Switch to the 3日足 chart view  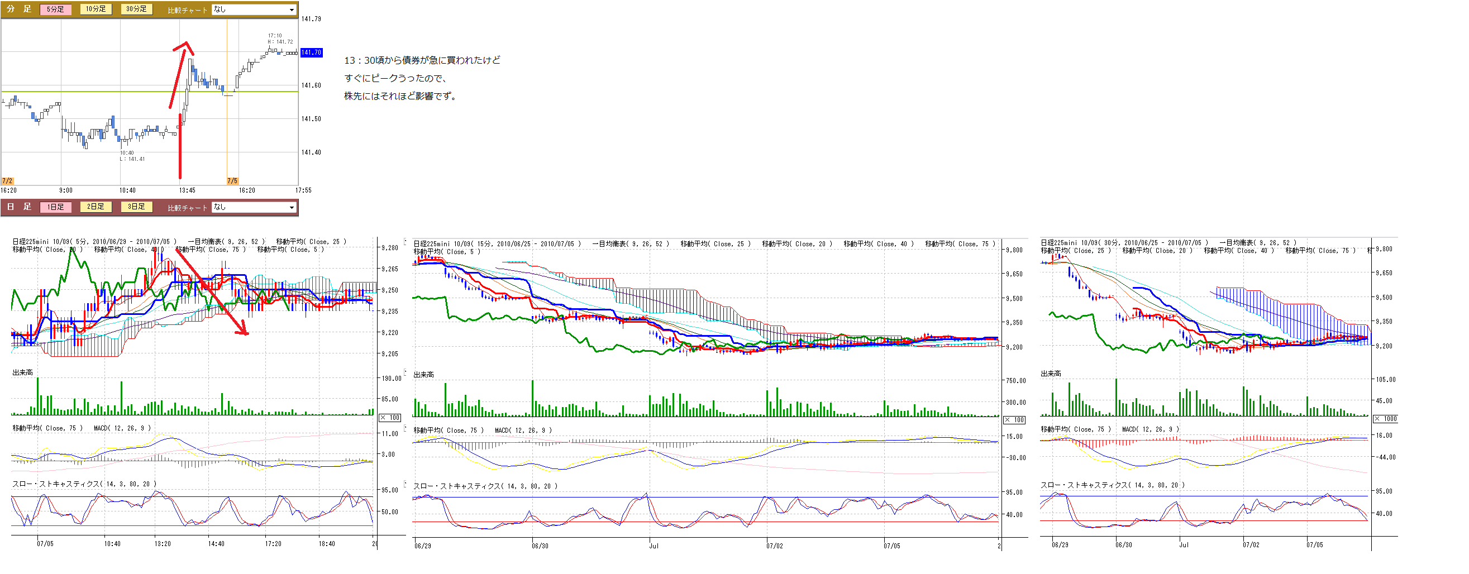coord(136,207)
